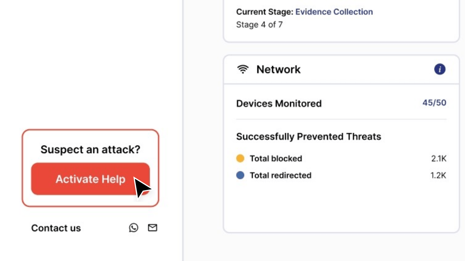The width and height of the screenshot is (465, 261).
Task: Click the Stage 4 of 7 text
Action: (259, 25)
